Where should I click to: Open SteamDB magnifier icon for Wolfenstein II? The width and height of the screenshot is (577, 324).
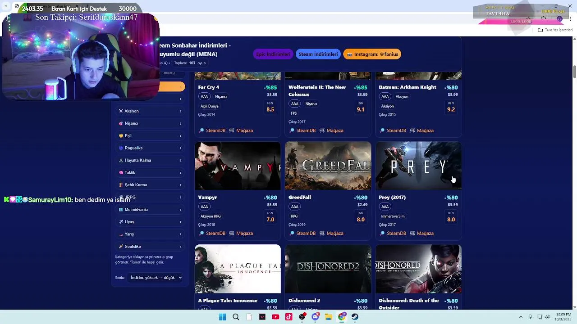coord(292,130)
